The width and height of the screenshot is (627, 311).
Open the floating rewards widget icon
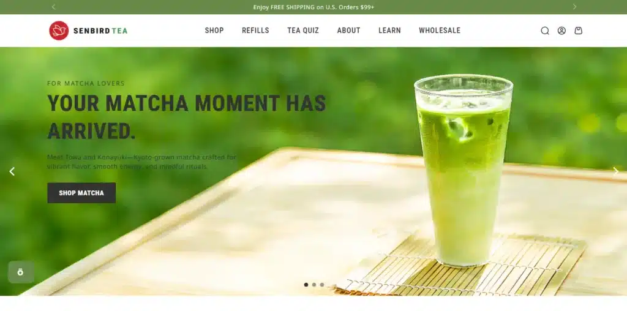coord(21,272)
